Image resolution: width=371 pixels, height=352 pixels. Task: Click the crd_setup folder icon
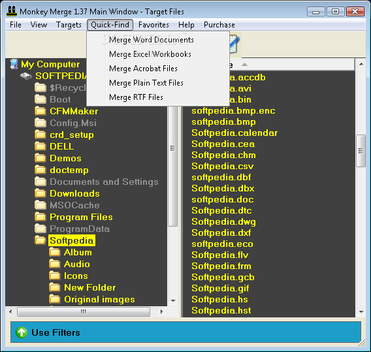pos(40,135)
